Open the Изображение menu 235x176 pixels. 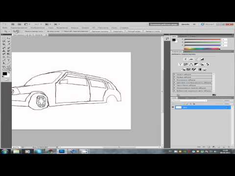click(38, 28)
